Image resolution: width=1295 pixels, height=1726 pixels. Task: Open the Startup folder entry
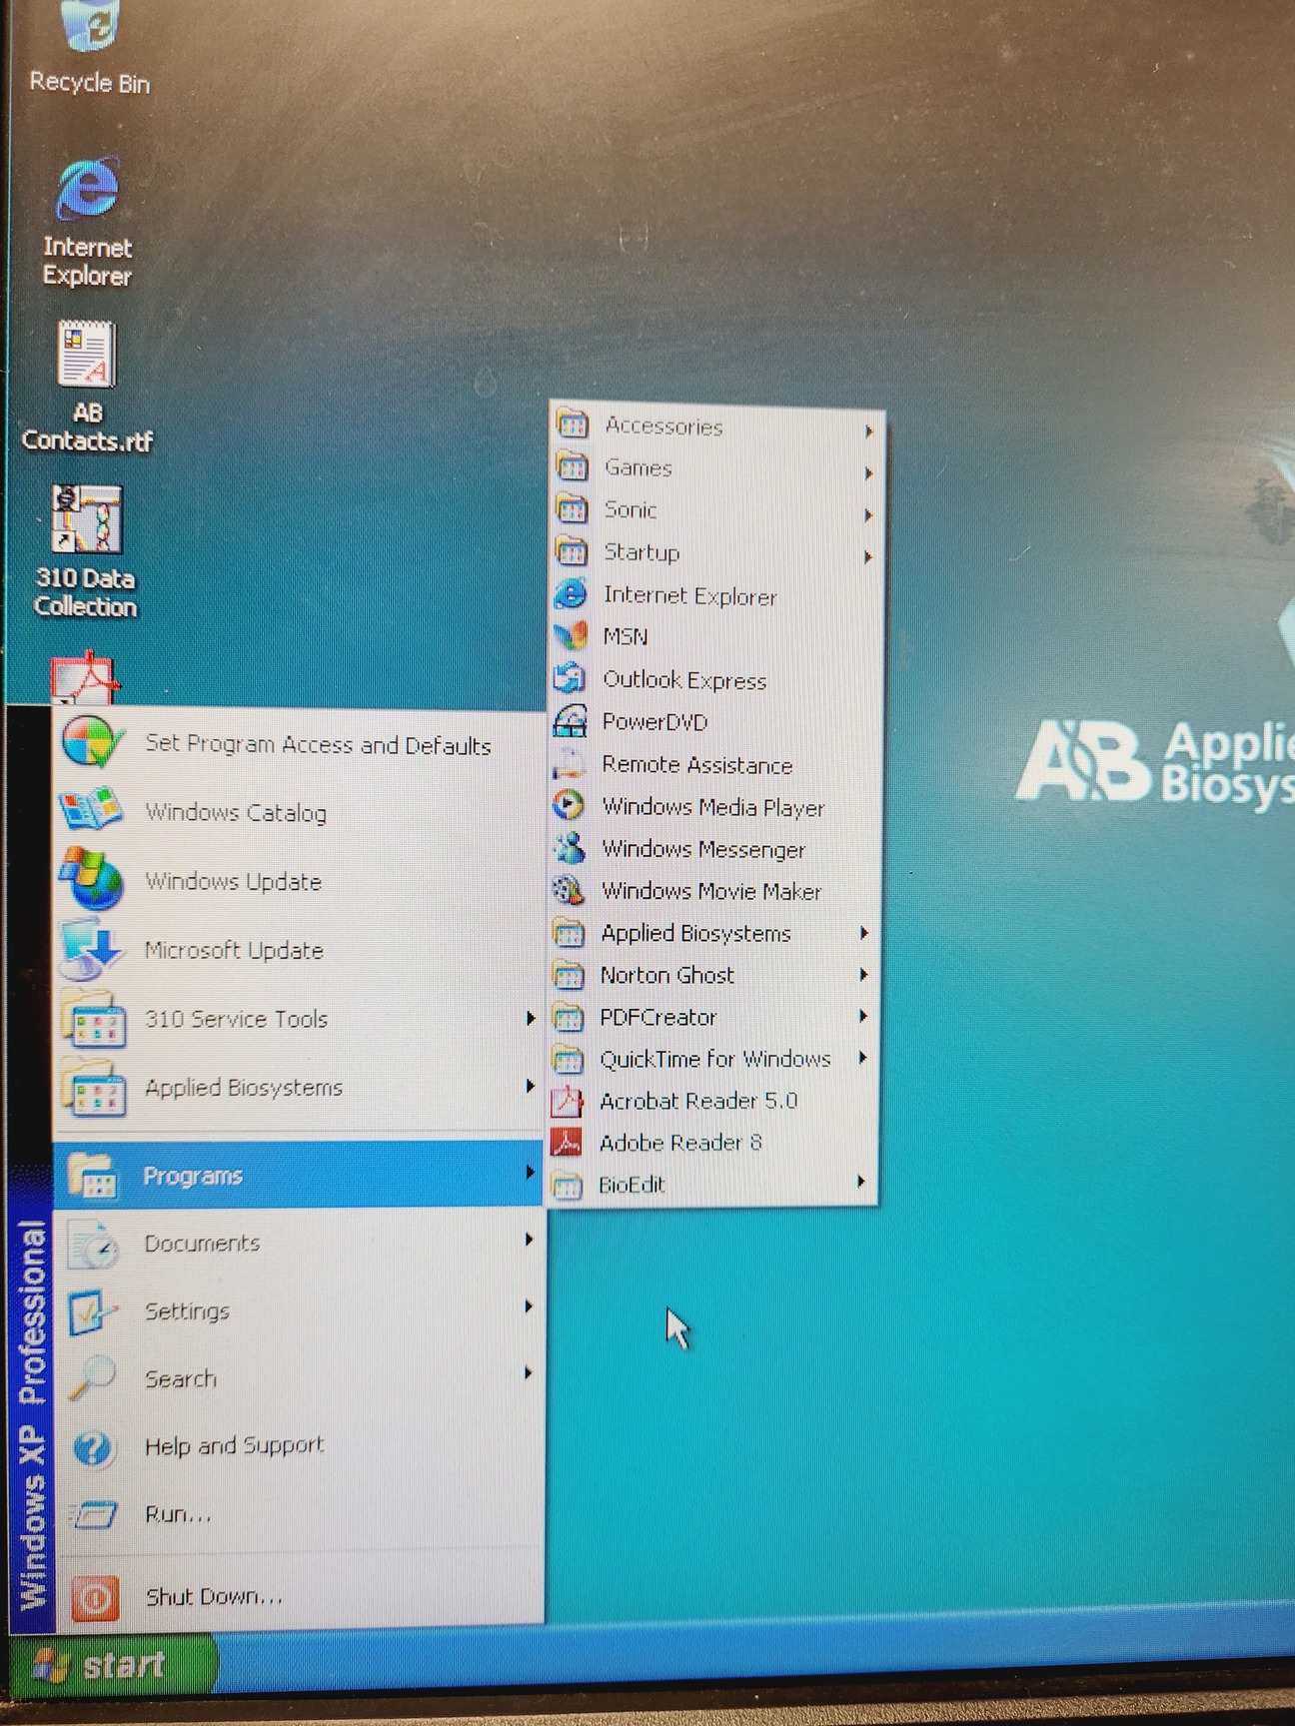(x=716, y=552)
